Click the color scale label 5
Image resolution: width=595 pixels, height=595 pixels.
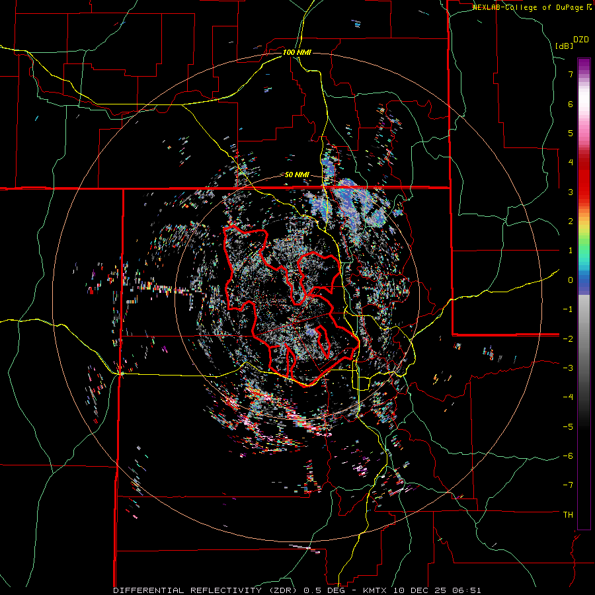click(571, 133)
